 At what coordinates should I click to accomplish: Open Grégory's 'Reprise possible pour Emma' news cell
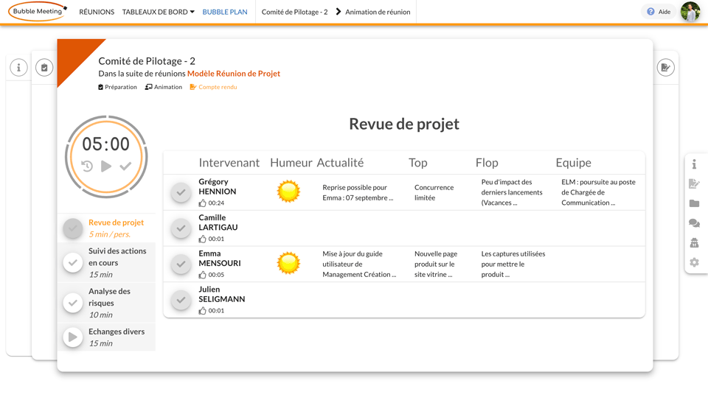pos(358,193)
